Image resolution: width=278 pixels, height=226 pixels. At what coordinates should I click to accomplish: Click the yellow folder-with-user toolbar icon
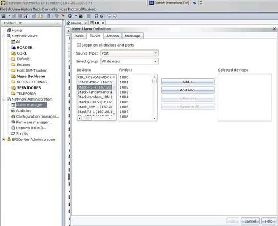click(41, 16)
